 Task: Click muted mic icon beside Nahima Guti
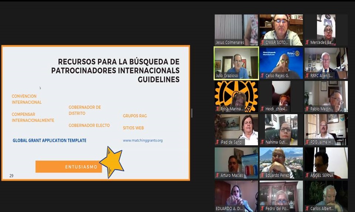coord(262,142)
